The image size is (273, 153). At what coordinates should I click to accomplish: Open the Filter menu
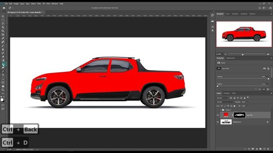[39, 4]
